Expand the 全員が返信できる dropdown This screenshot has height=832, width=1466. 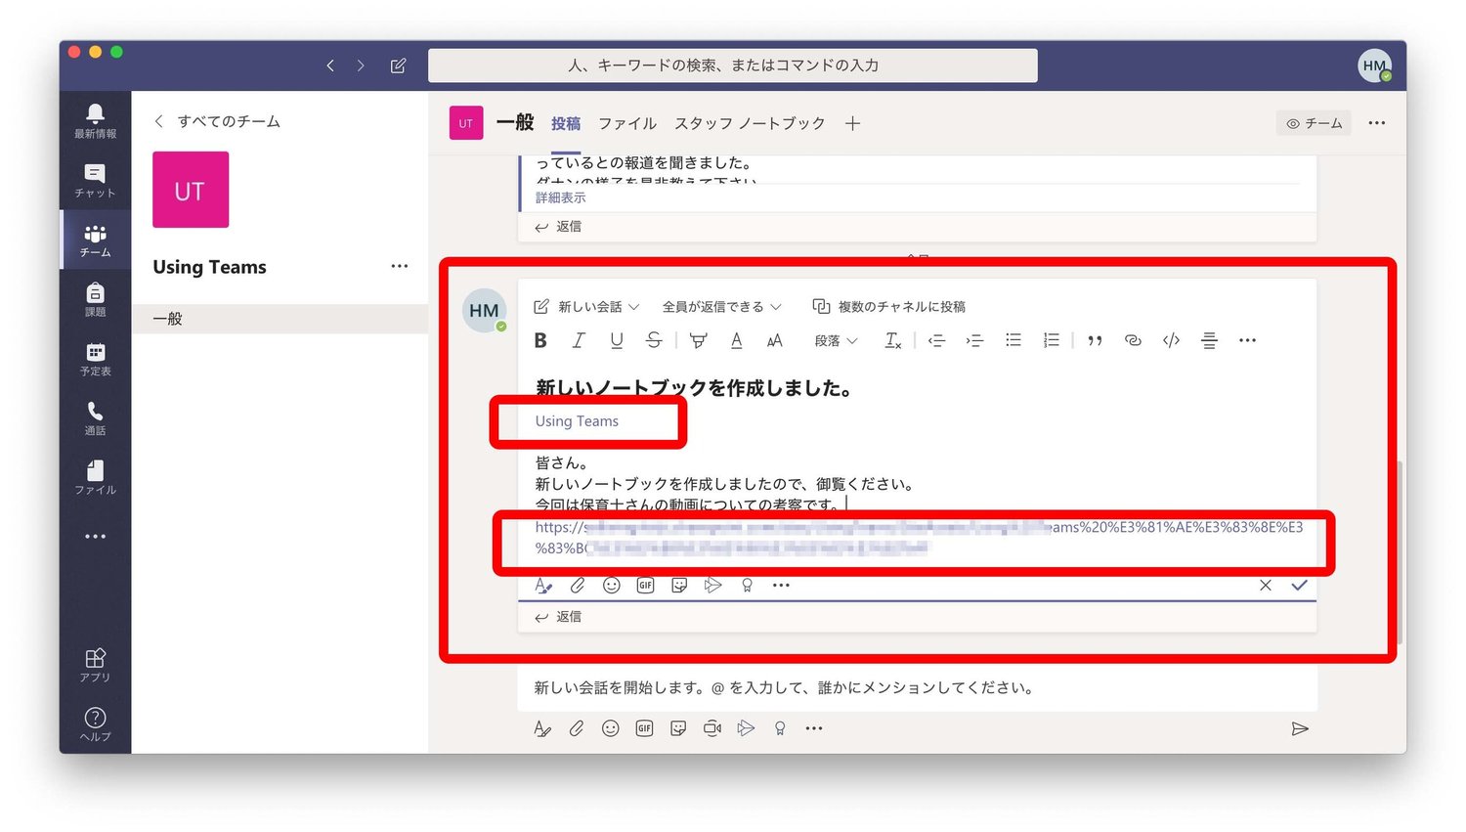[x=722, y=307]
